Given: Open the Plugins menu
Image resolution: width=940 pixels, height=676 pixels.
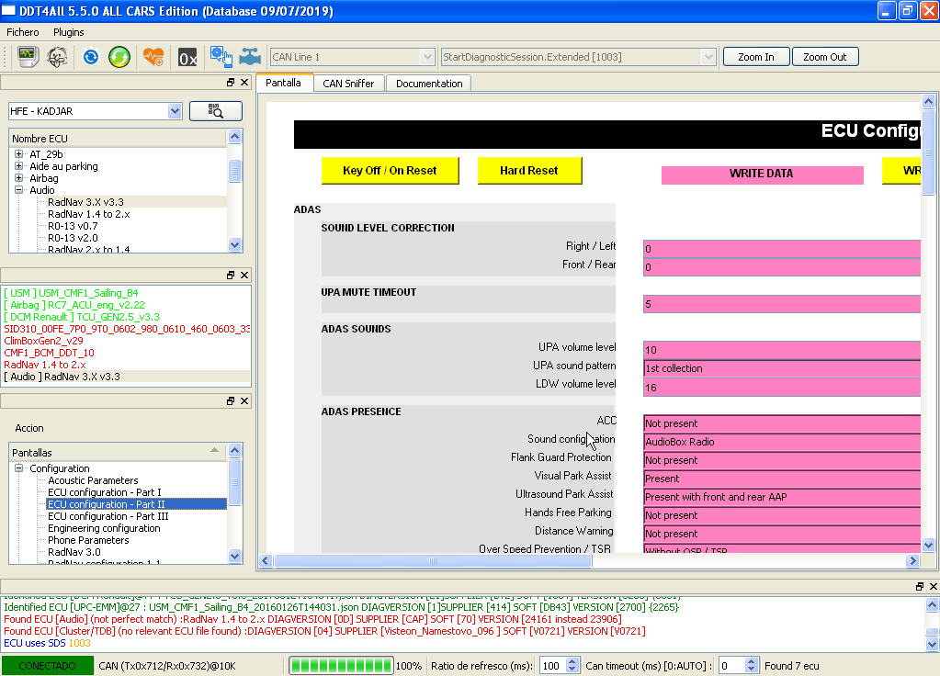Looking at the screenshot, I should pos(68,32).
